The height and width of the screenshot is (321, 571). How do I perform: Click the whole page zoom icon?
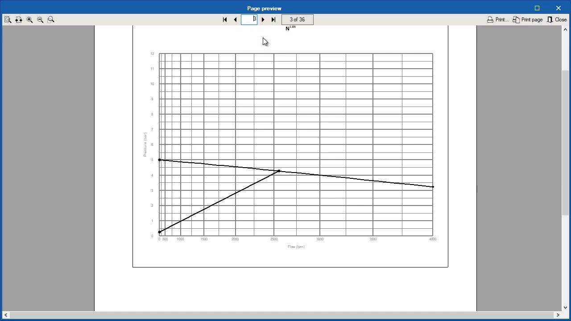coord(8,20)
